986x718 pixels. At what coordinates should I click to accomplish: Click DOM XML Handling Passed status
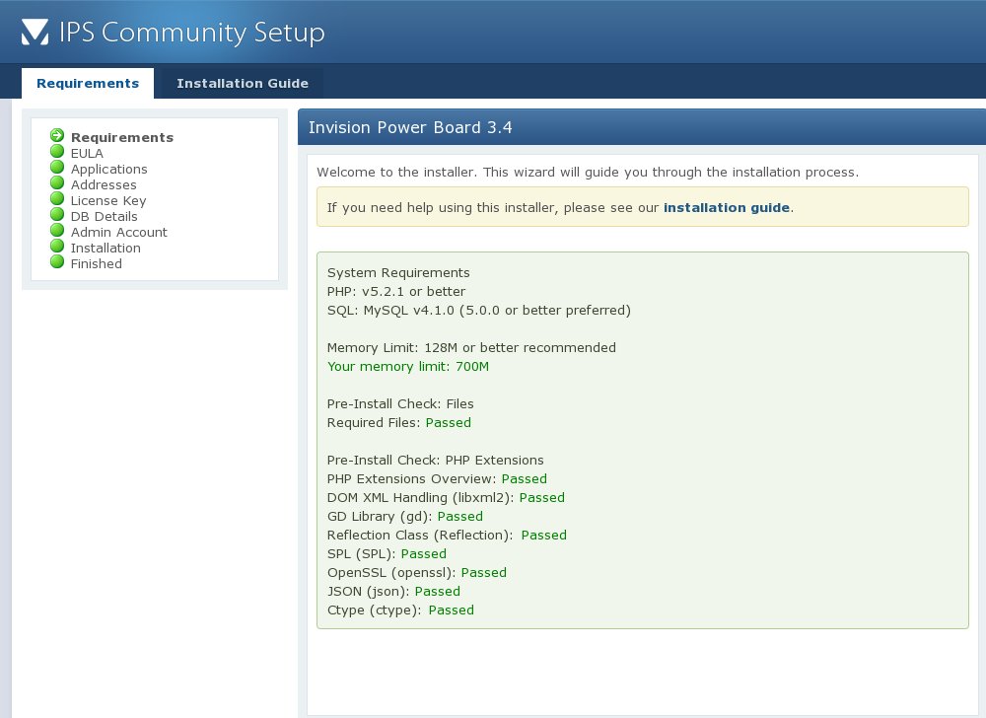pyautogui.click(x=541, y=497)
